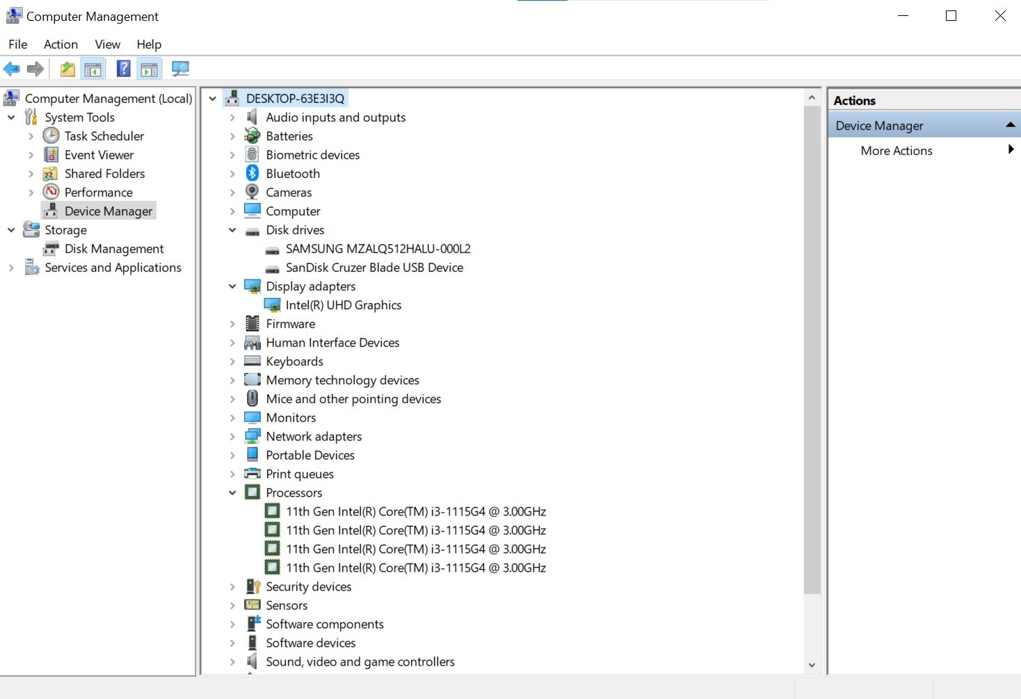1021x699 pixels.
Task: Select the Intel(R) UHD Graphics device
Action: tap(343, 305)
